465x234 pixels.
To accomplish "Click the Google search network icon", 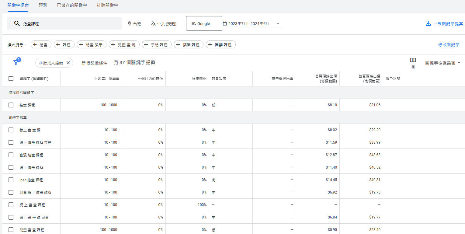I will pos(193,23).
